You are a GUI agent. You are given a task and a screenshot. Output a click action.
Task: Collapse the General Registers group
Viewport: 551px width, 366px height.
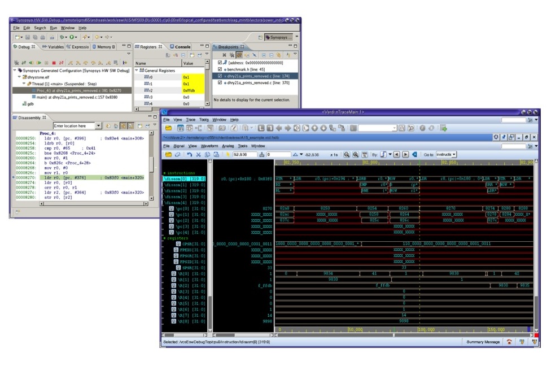[x=137, y=70]
